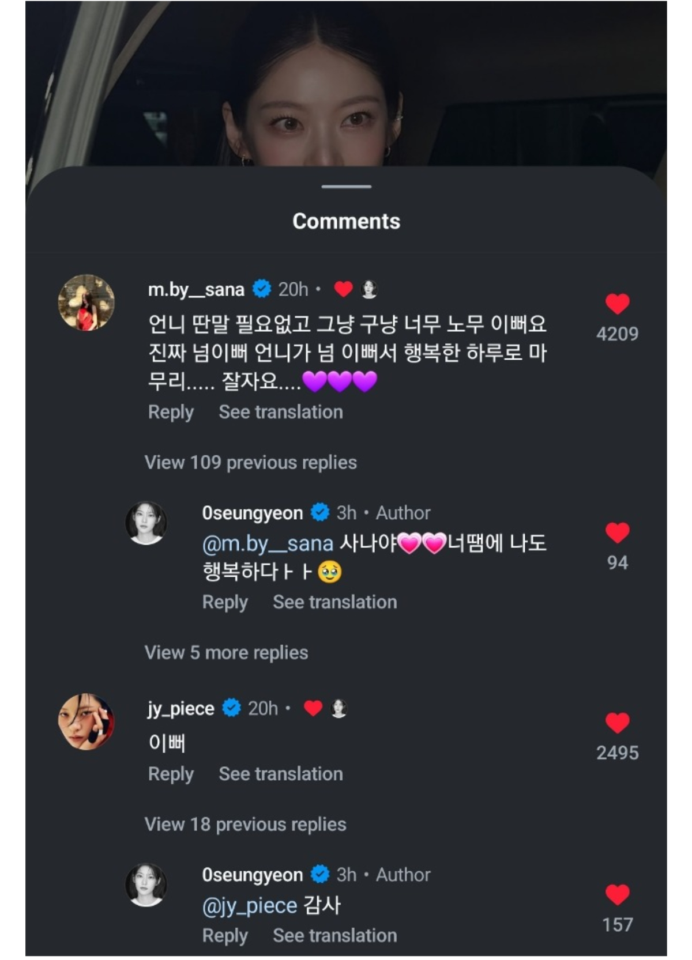Reply to jy_piece's comment
Viewport: 692px width, 960px height.
click(171, 774)
